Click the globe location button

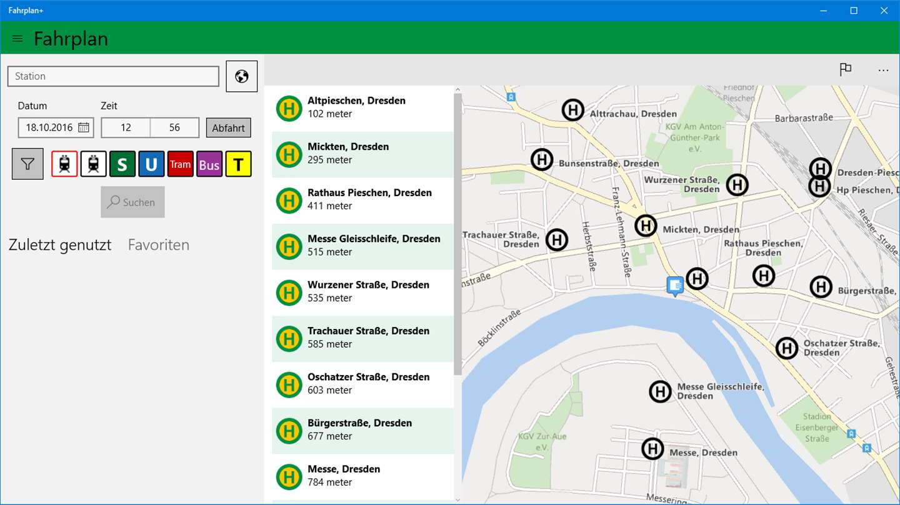(242, 76)
